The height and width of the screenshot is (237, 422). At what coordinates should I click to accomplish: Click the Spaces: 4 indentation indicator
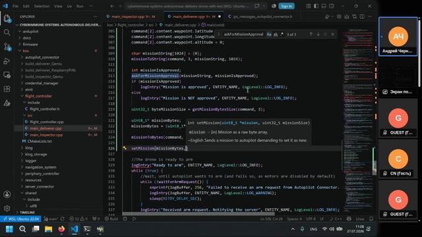coord(294,219)
